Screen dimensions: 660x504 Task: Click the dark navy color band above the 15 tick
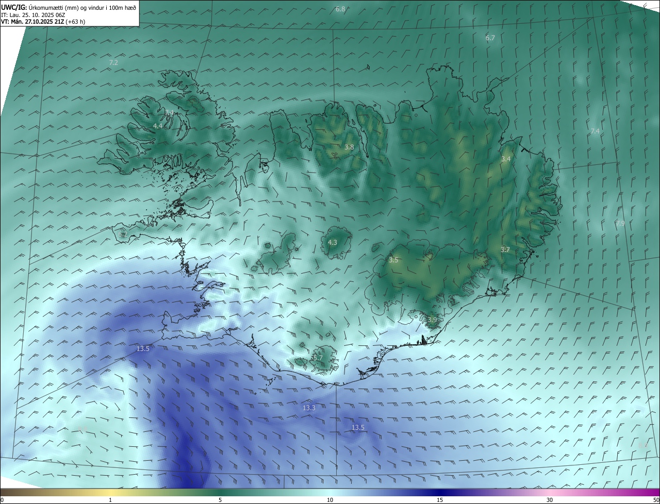(440, 492)
